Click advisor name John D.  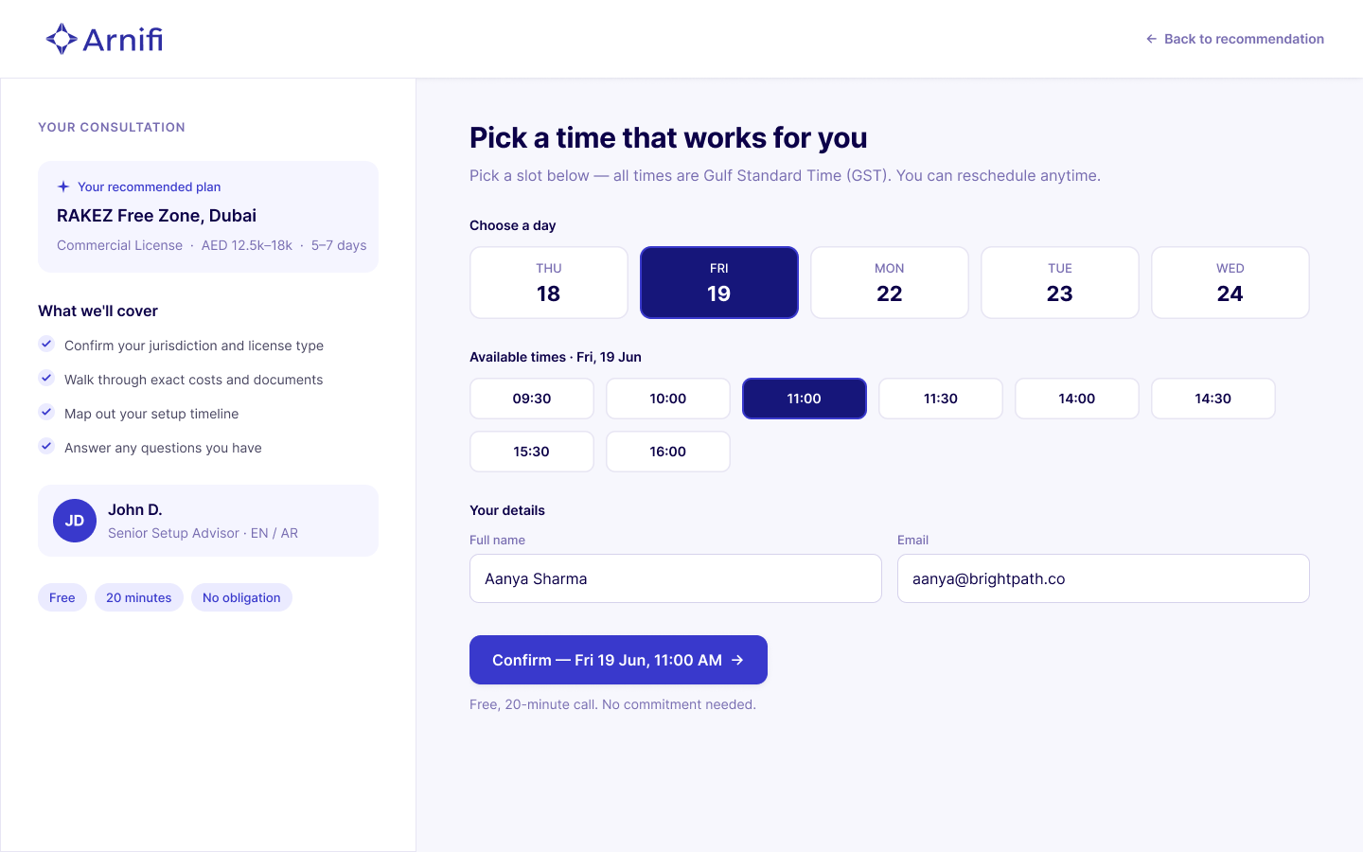coord(135,510)
